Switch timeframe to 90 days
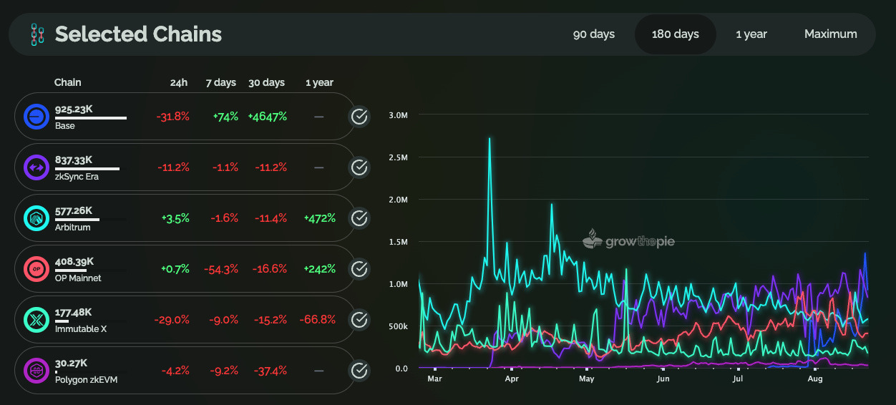The width and height of the screenshot is (896, 405). 594,34
